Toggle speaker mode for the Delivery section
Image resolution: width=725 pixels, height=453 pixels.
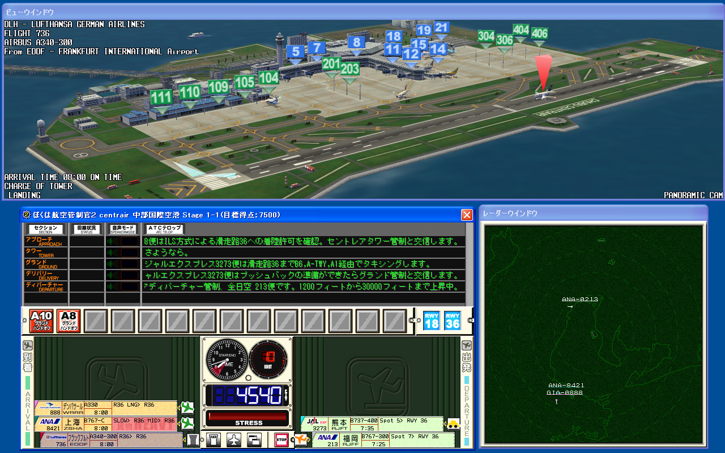click(122, 275)
